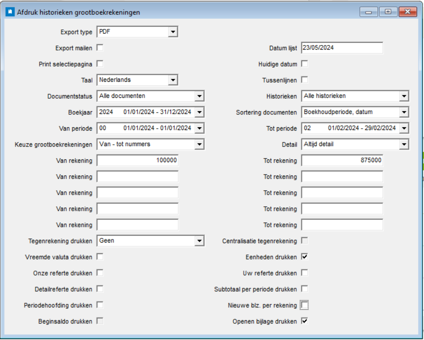
Task: Change the Boekjaar selection dropdown
Action: pos(199,112)
